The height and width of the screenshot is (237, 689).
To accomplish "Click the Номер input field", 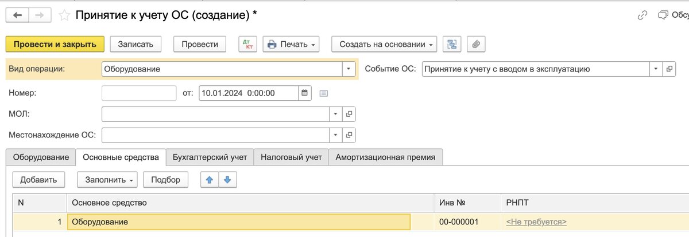I will click(139, 93).
